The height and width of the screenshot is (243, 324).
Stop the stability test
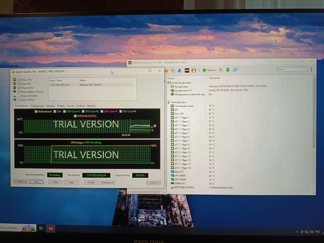36,182
